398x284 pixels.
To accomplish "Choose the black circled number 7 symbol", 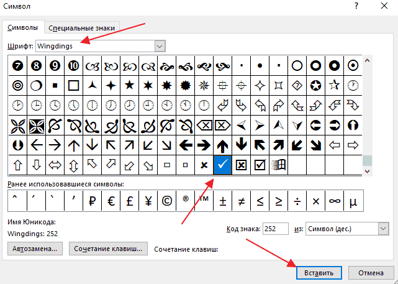I will (x=17, y=65).
